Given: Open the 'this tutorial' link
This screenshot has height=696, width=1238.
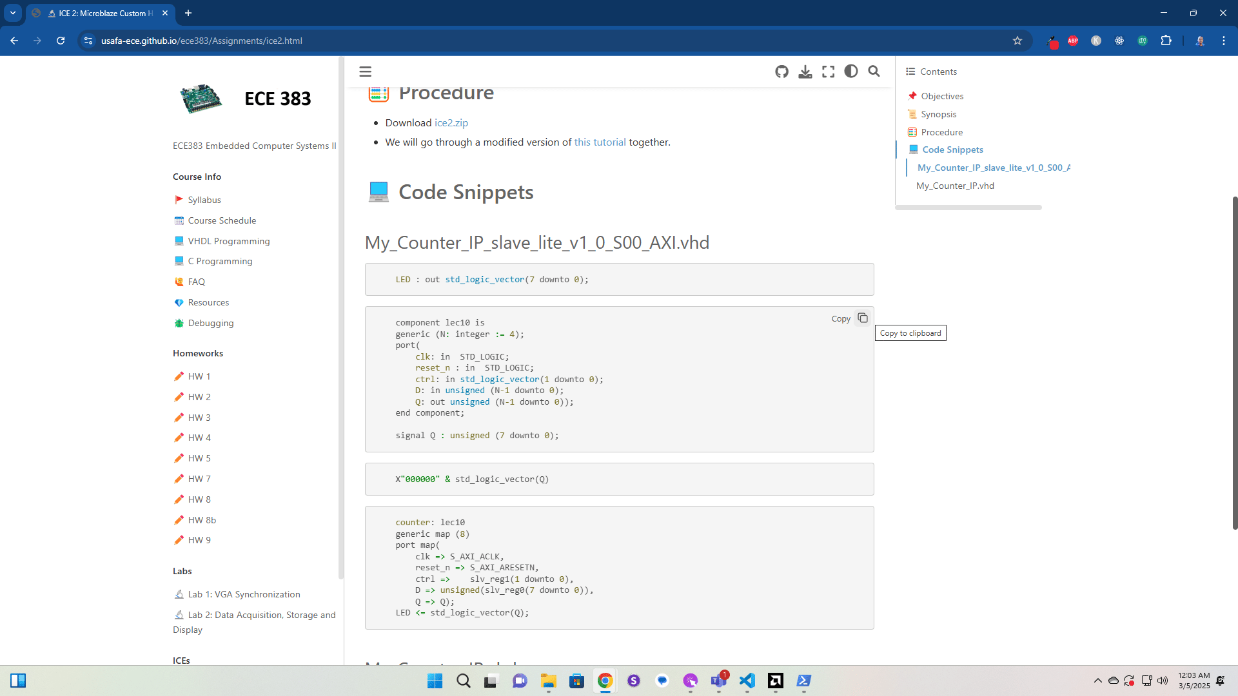Looking at the screenshot, I should [x=600, y=142].
